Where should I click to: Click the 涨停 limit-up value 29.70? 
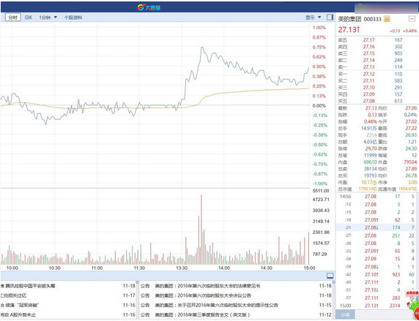[371, 148]
